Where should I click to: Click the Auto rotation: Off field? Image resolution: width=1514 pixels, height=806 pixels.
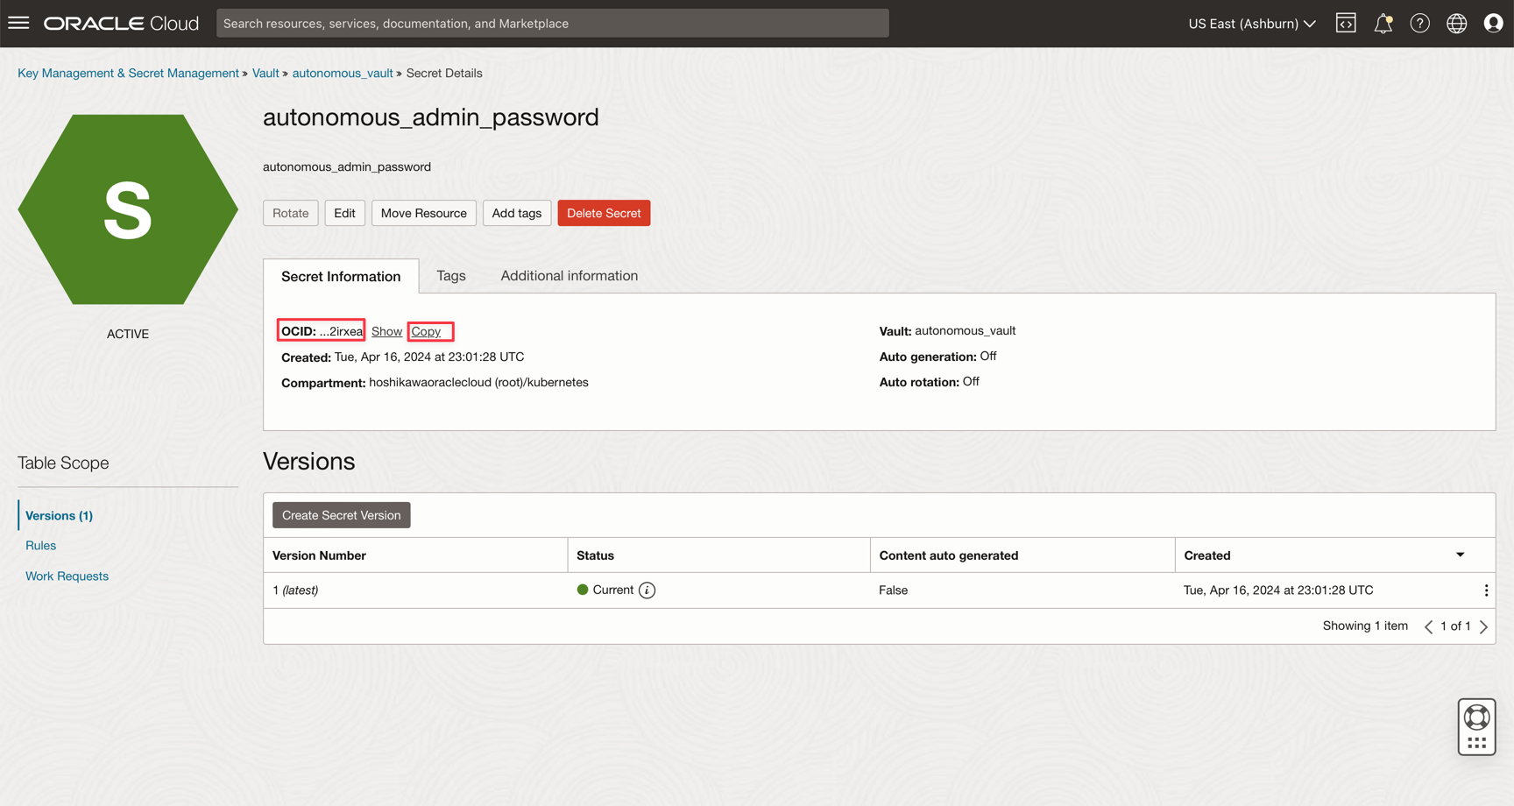tap(930, 382)
